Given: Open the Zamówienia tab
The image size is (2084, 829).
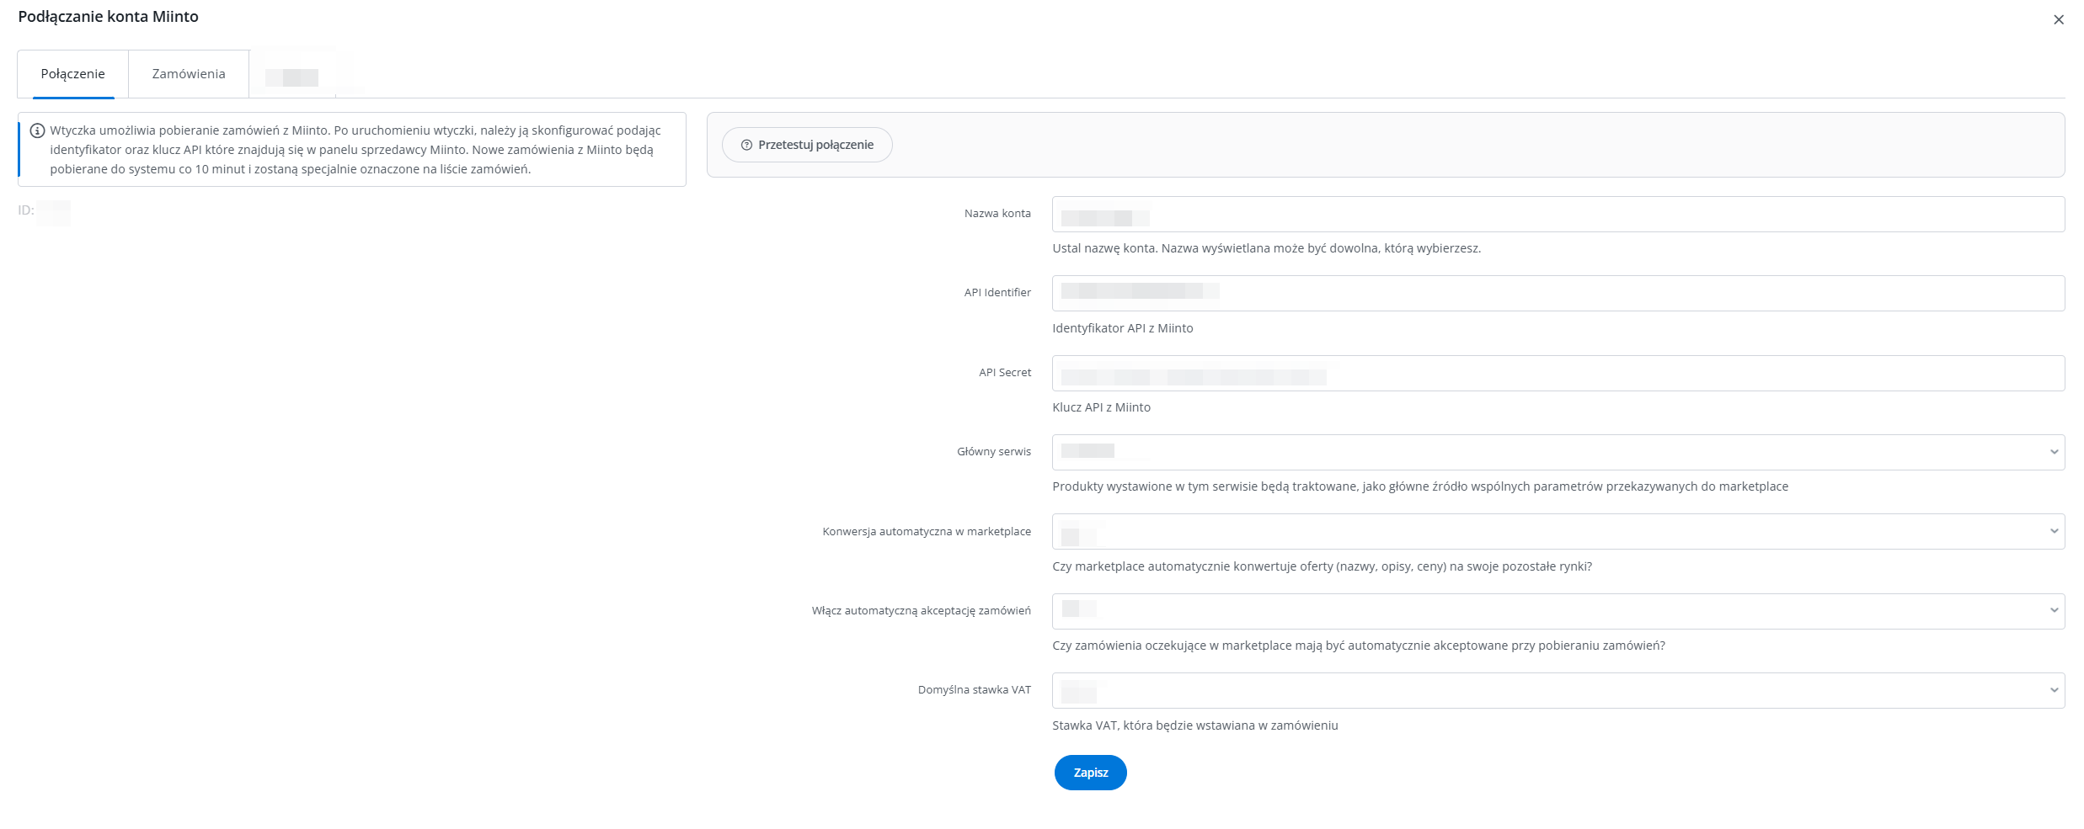Looking at the screenshot, I should pos(189,74).
